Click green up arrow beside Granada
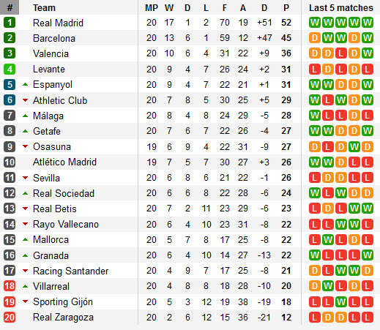Viewport: 380px width, 330px height. pos(25,255)
